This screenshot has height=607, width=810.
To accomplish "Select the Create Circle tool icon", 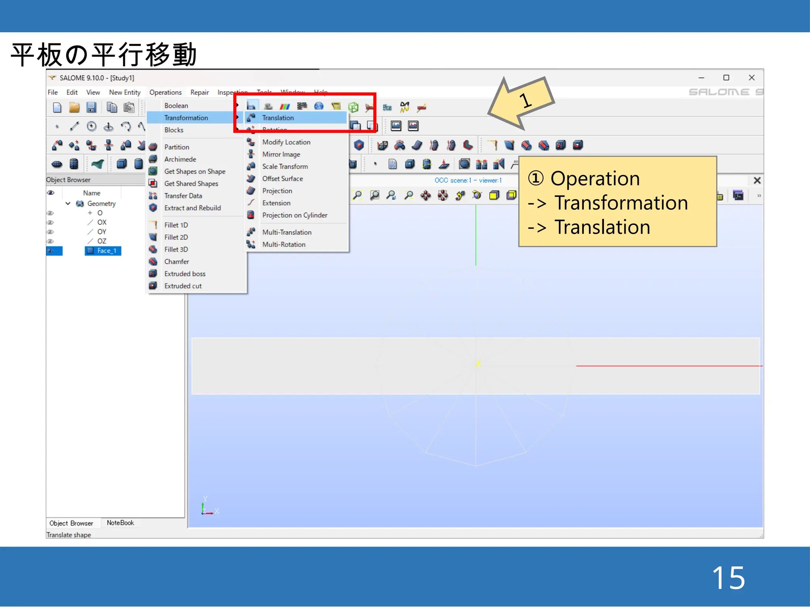I will 91,126.
